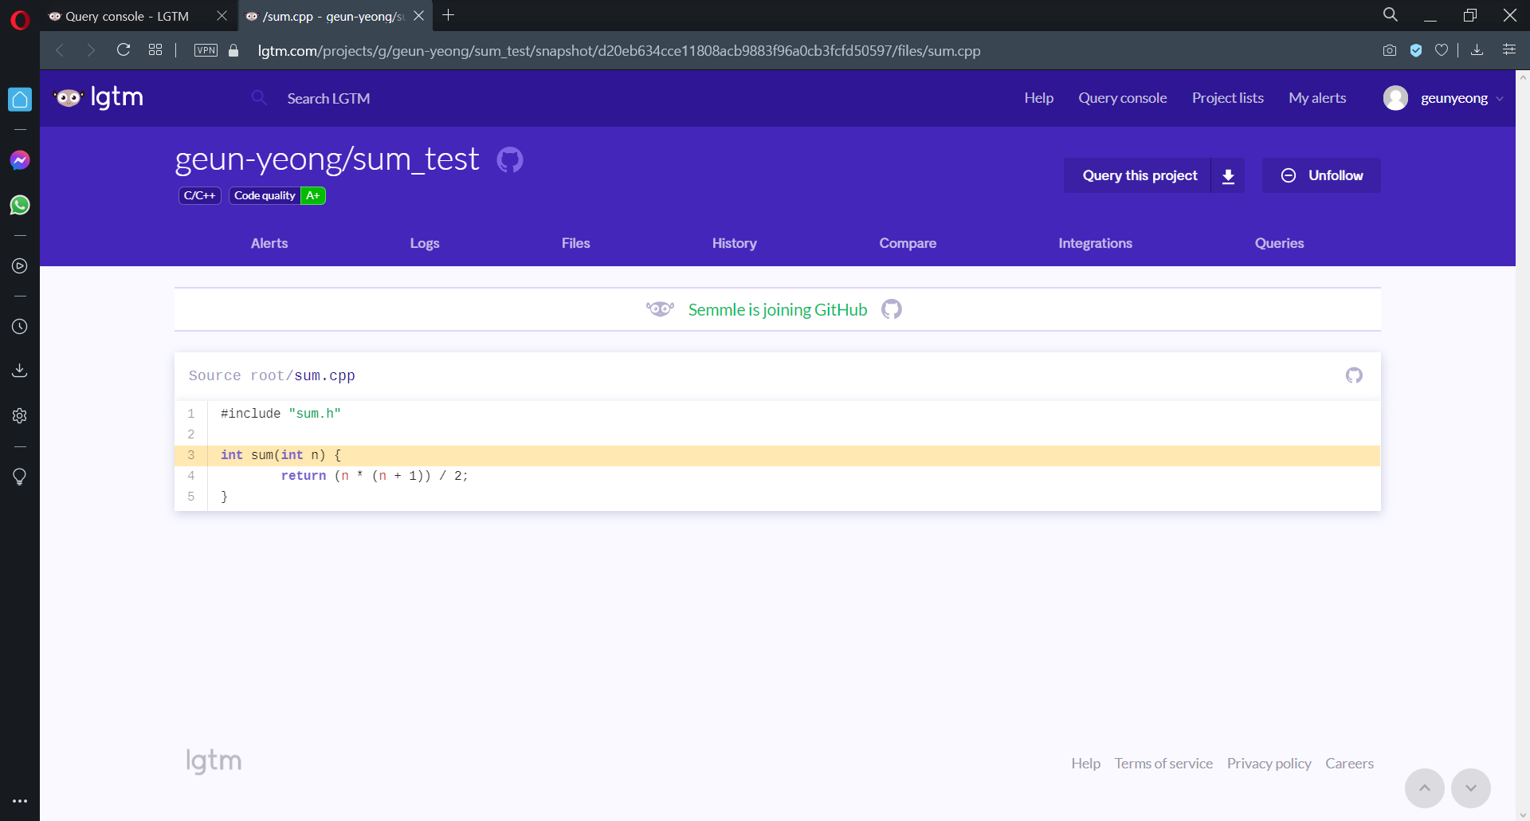
Task: Select line number 3
Action: (191, 455)
